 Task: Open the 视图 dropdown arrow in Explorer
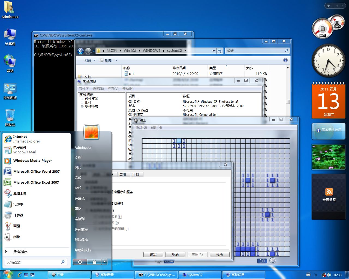(116, 60)
